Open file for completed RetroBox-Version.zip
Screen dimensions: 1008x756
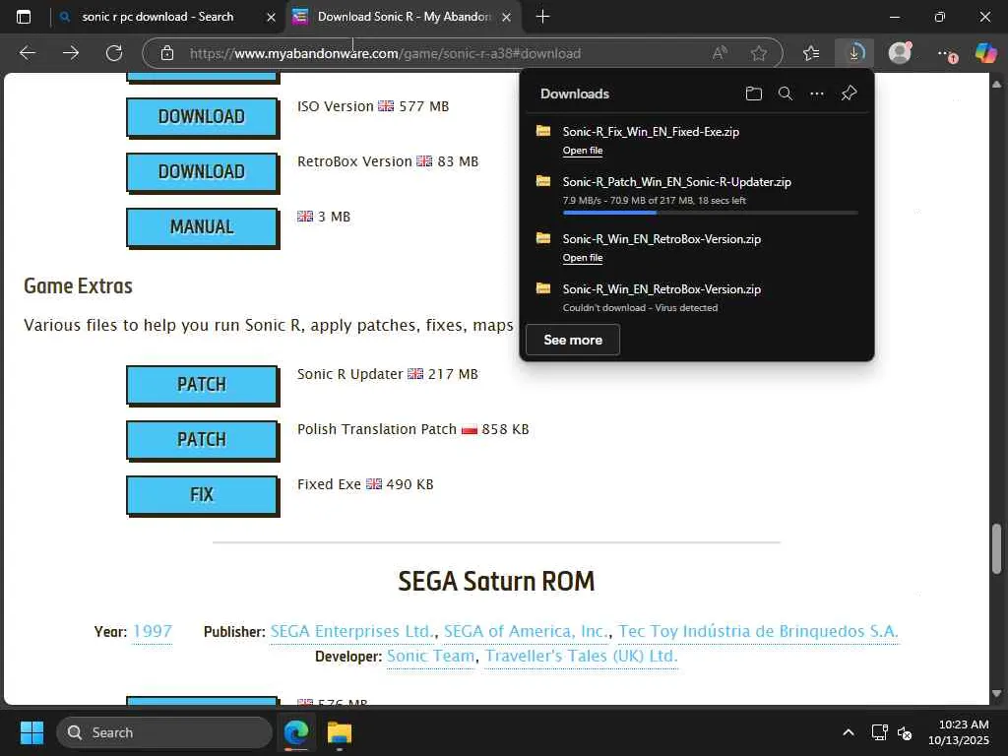[x=583, y=258]
